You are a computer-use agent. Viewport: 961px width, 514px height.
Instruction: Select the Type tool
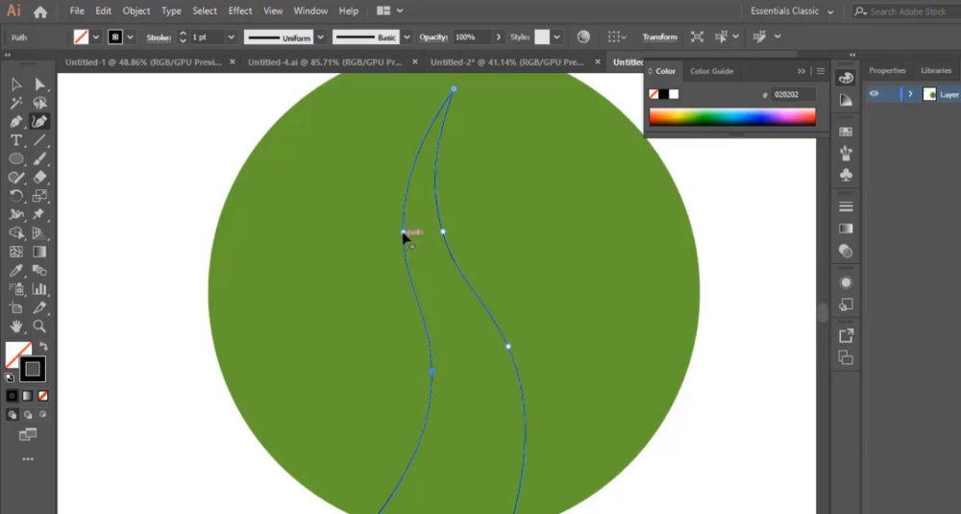point(16,140)
